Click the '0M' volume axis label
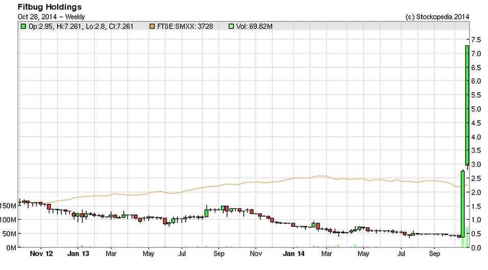Screen dimensions: 488x270 point(11,248)
